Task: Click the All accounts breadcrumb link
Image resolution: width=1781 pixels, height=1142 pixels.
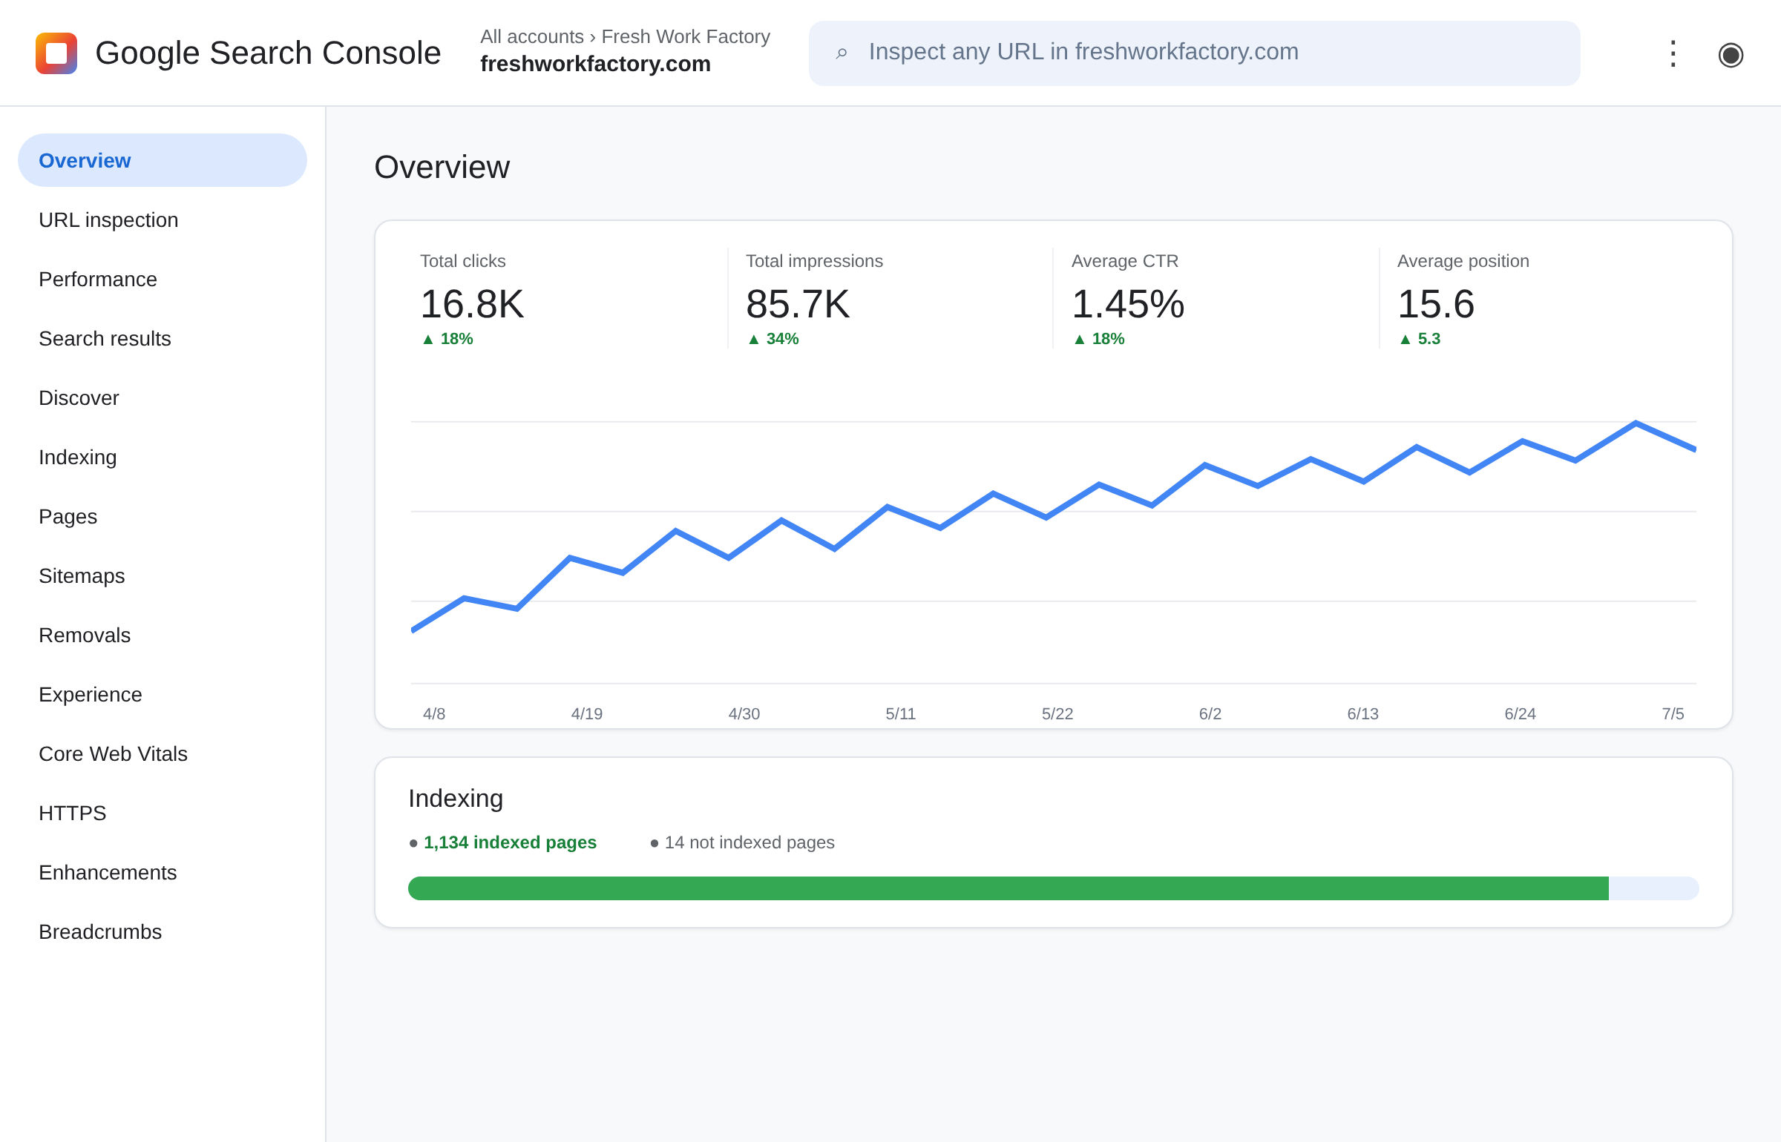Action: point(531,36)
